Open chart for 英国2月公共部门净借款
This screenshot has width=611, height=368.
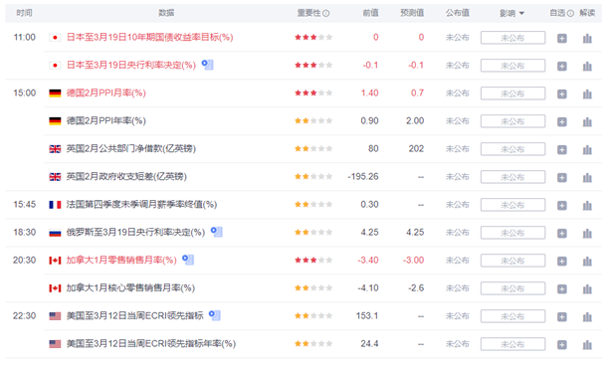pyautogui.click(x=587, y=149)
